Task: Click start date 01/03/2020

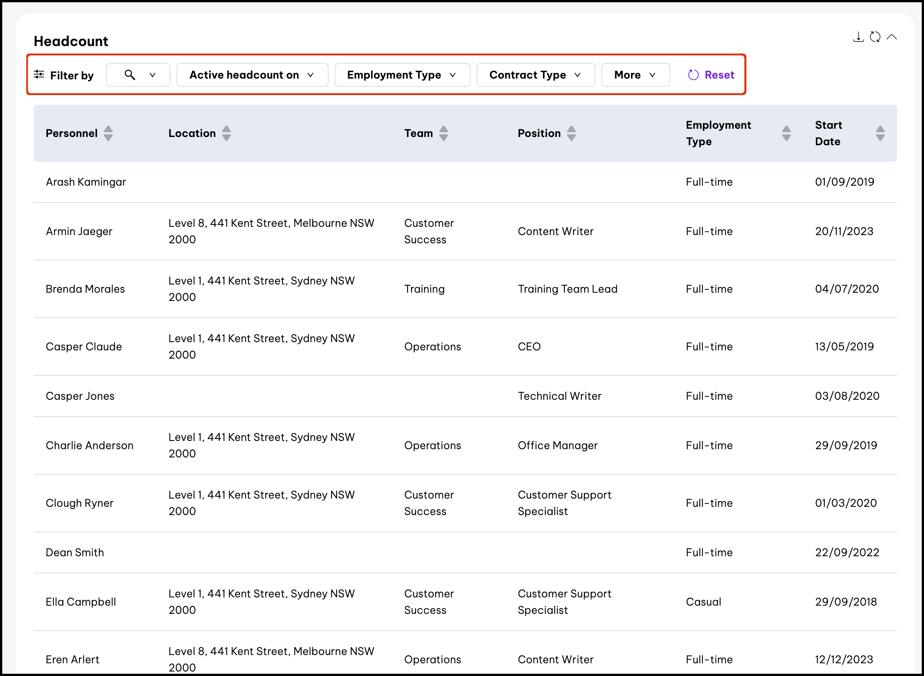Action: (846, 503)
